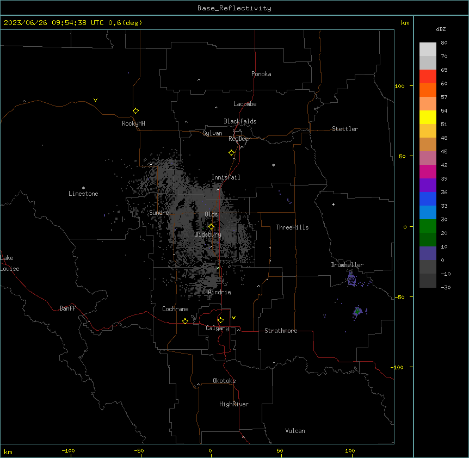The width and height of the screenshot is (469, 458).
Task: Select the Vulcan label
Action: coord(295,431)
